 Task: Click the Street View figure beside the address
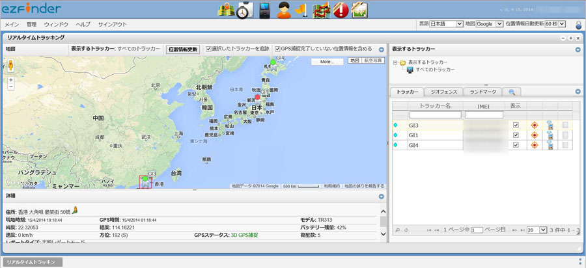pyautogui.click(x=75, y=210)
